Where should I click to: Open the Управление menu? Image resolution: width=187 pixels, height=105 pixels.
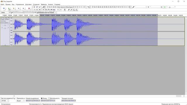click(20, 4)
